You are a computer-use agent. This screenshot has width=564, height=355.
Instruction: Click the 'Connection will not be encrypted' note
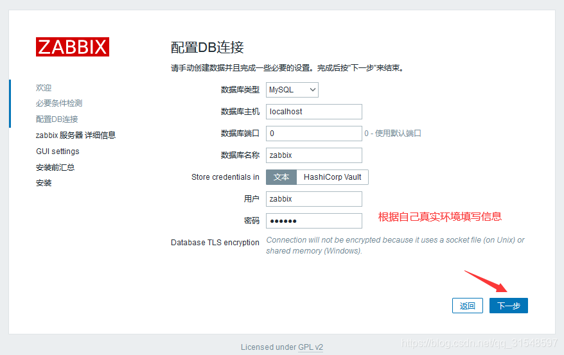coord(395,245)
